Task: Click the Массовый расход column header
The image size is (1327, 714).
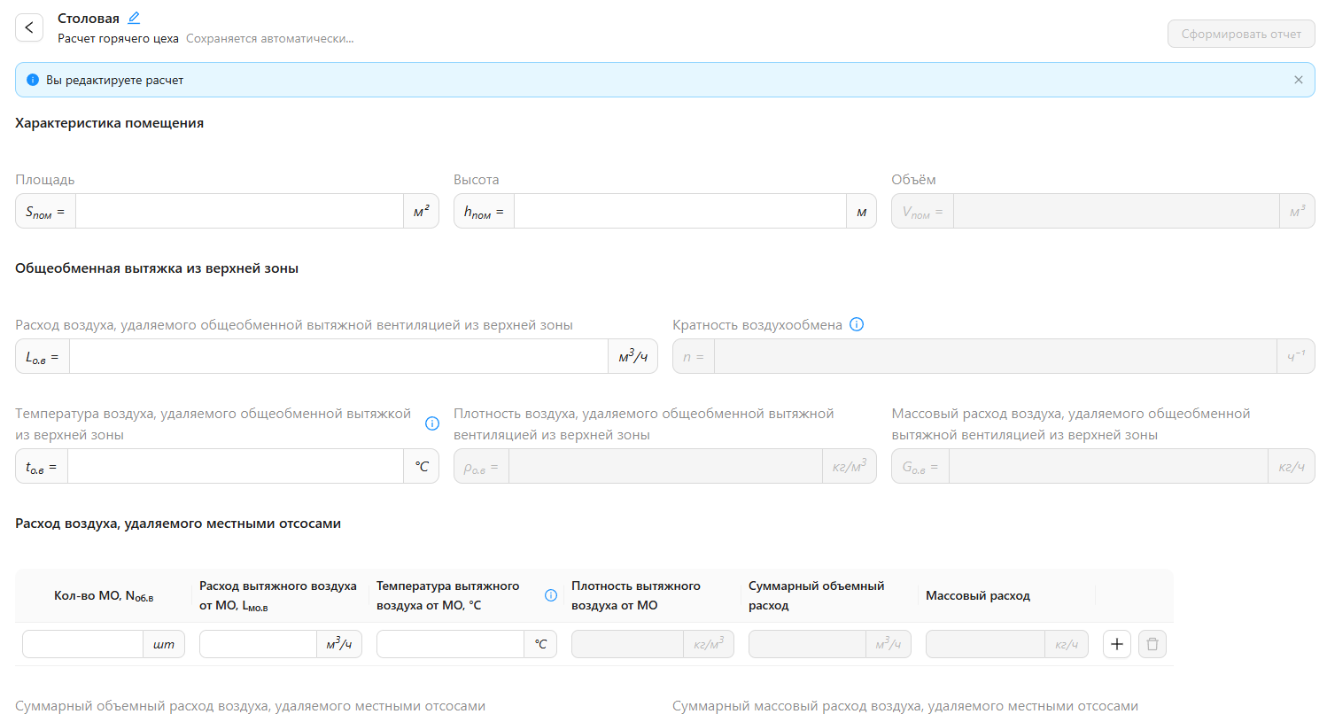Action: (x=977, y=595)
